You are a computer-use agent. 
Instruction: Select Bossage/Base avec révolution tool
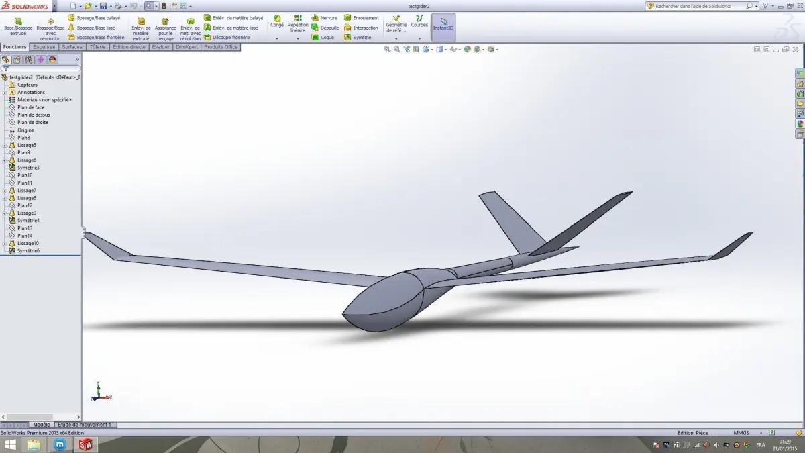coord(50,30)
